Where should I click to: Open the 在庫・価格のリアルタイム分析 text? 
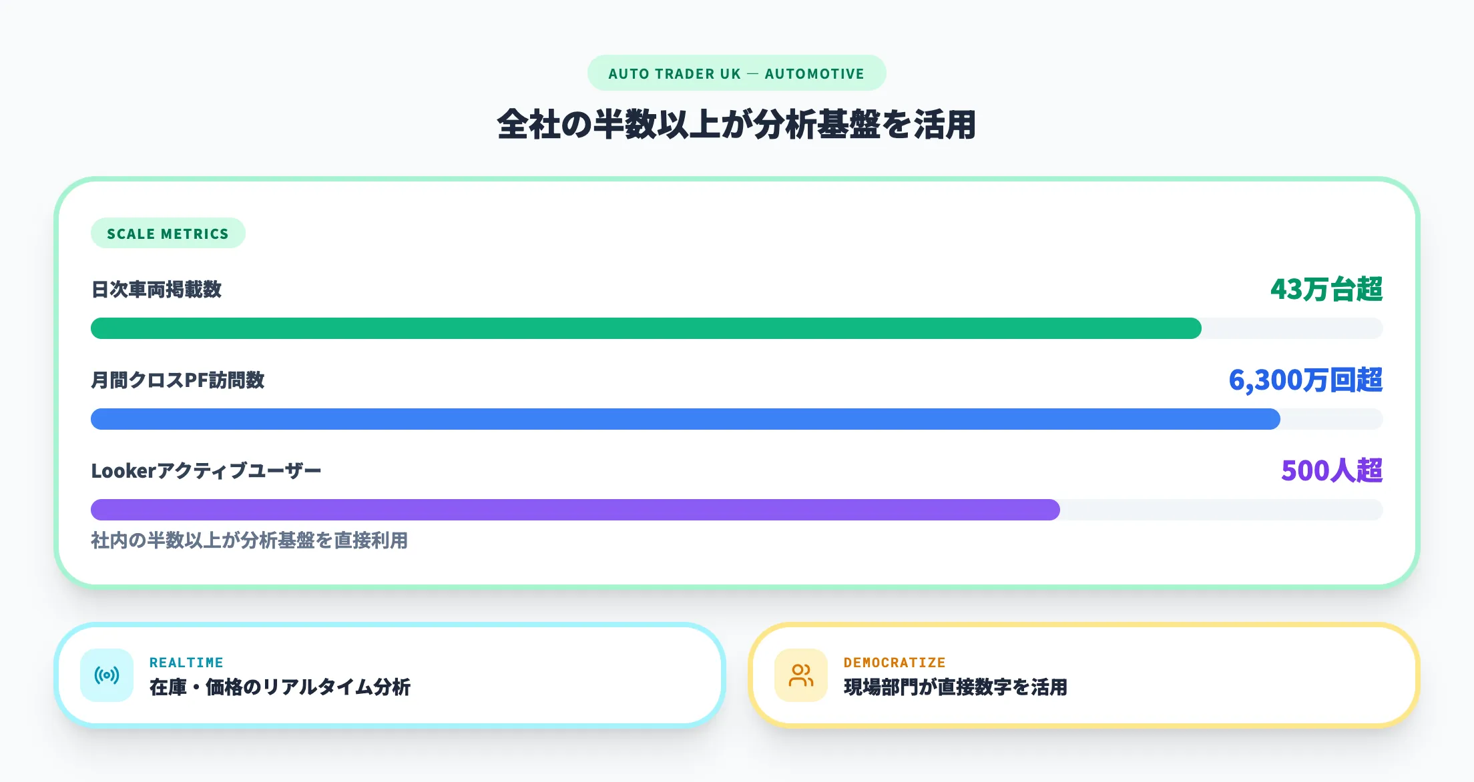280,687
